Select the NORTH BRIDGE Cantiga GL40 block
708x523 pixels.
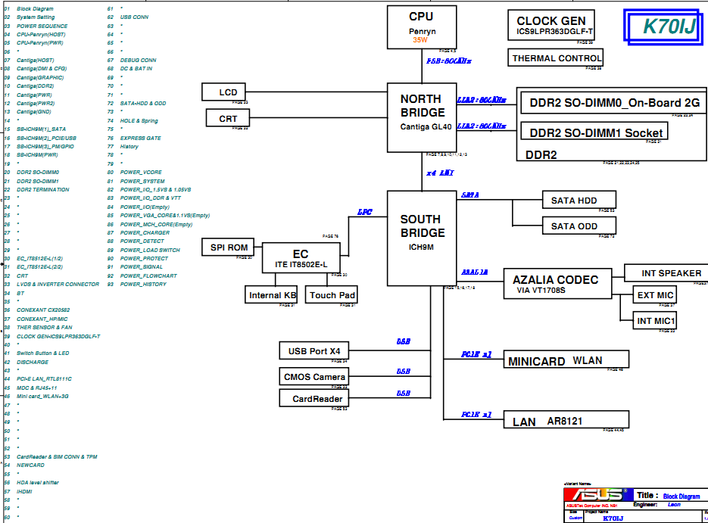point(422,117)
